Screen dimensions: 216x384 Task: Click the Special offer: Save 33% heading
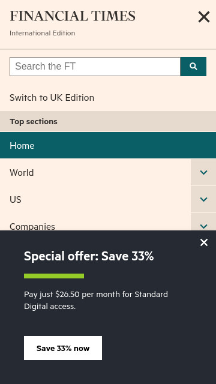point(89,256)
